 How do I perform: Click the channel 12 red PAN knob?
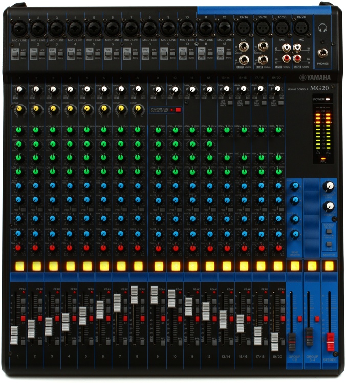pyautogui.click(x=210, y=248)
